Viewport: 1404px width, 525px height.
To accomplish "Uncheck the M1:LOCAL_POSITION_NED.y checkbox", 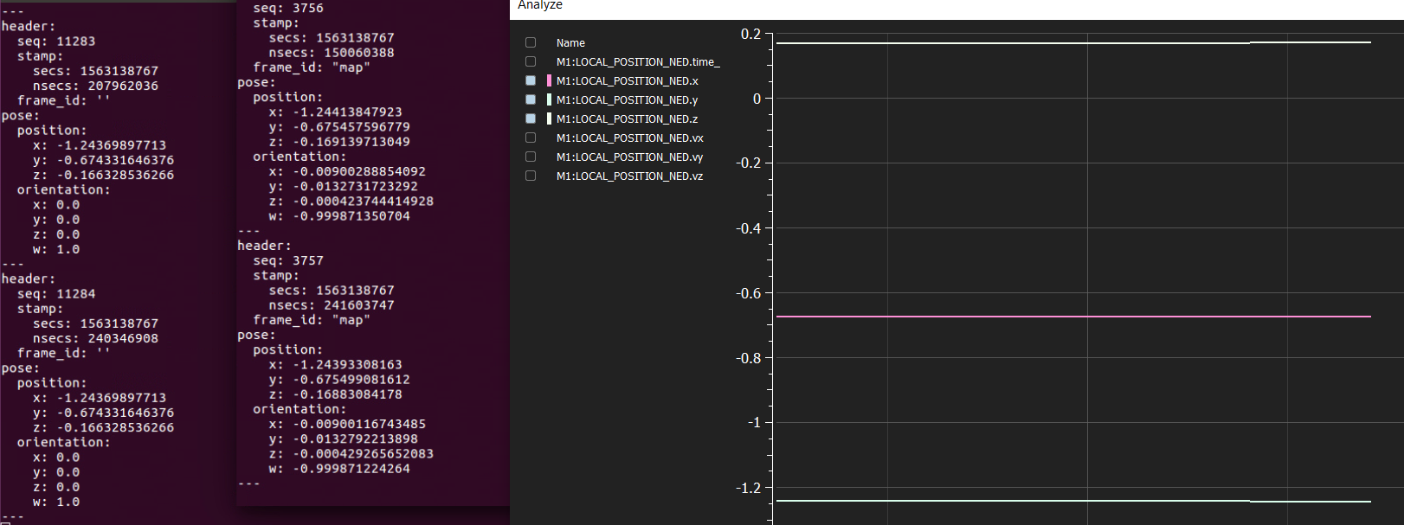I will click(x=531, y=99).
